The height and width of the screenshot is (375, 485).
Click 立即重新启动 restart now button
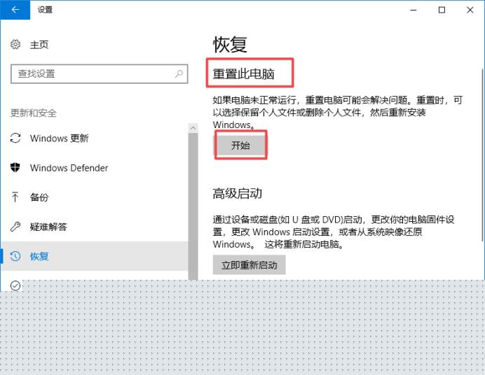click(x=249, y=265)
